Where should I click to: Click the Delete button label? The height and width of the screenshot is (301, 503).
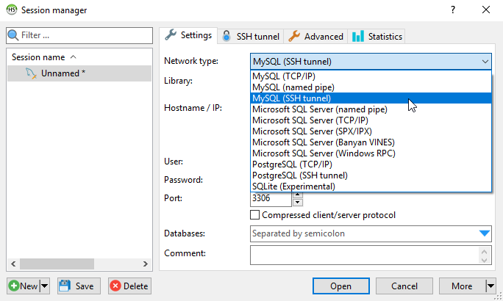tap(136, 286)
